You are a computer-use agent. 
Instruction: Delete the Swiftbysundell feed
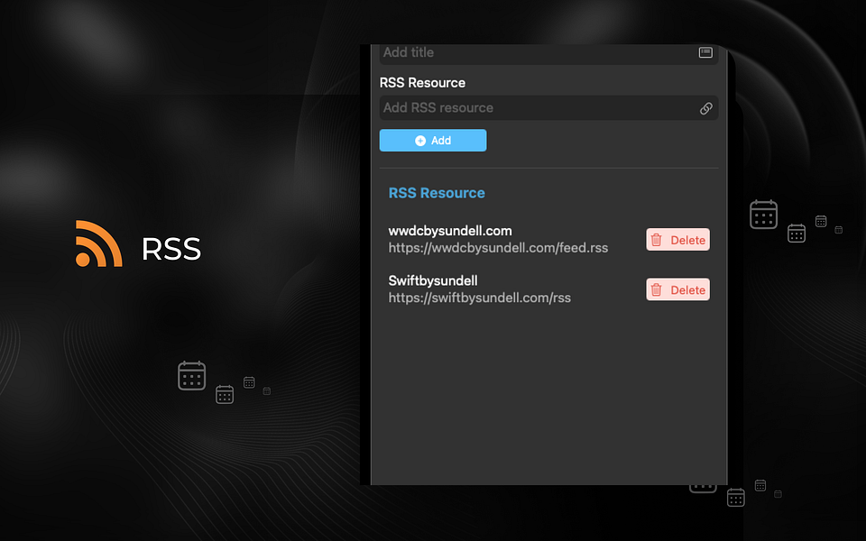point(677,289)
